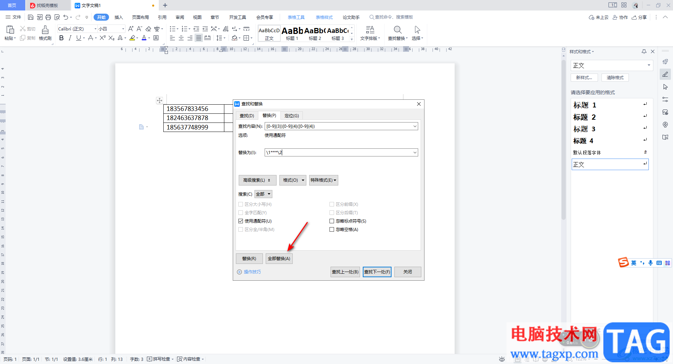Image resolution: width=673 pixels, height=364 pixels.
Task: Open the Review ribbon tab
Action: click(180, 17)
